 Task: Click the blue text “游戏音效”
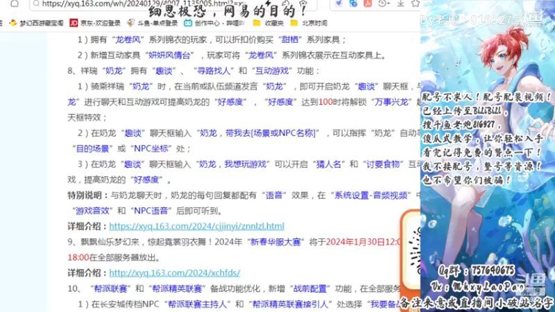pos(92,211)
